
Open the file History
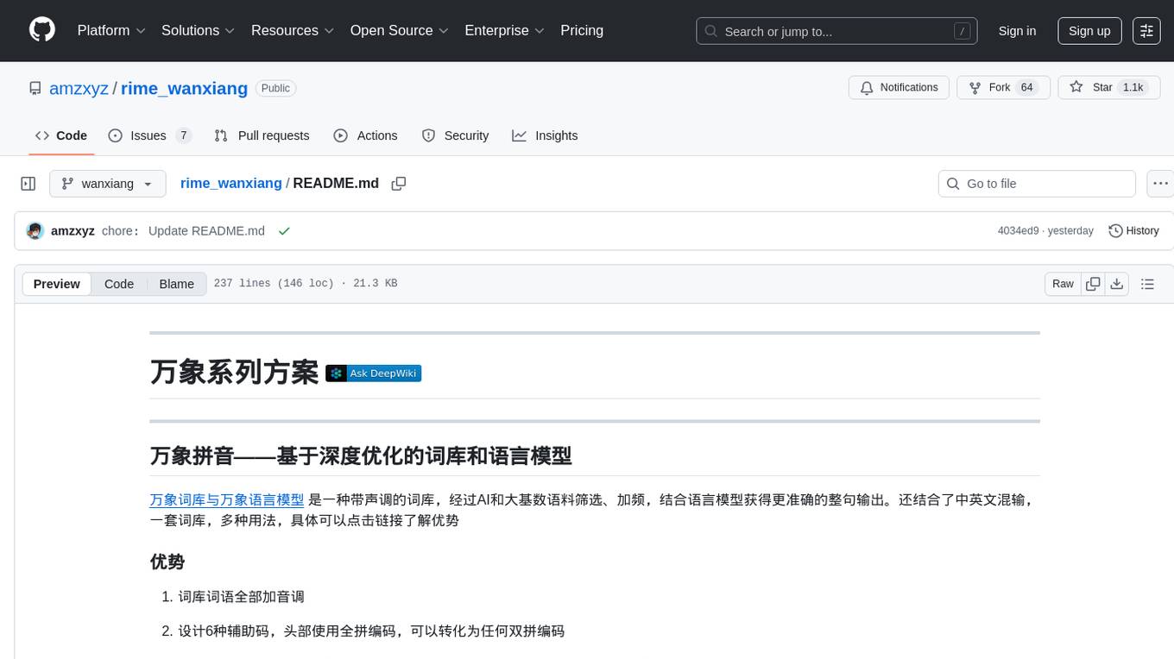click(x=1133, y=231)
